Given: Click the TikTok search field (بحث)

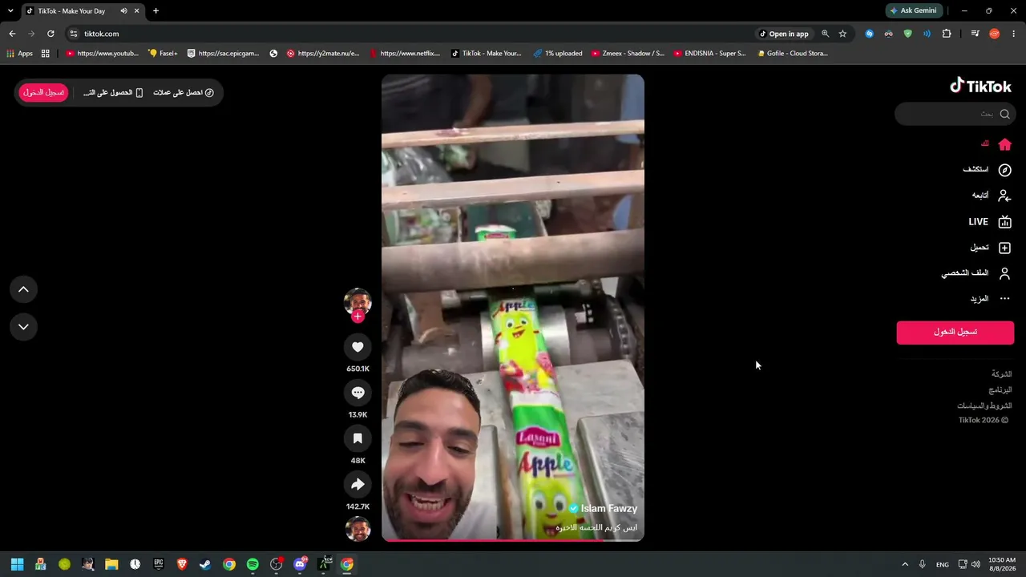Looking at the screenshot, I should pos(955,114).
